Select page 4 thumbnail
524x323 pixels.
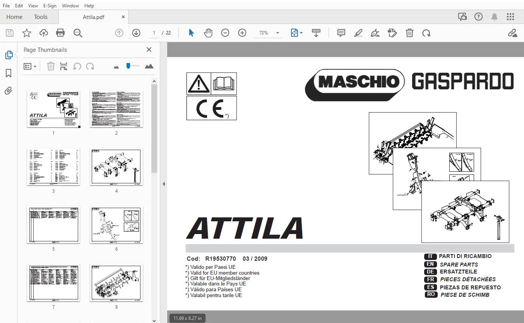(x=116, y=167)
